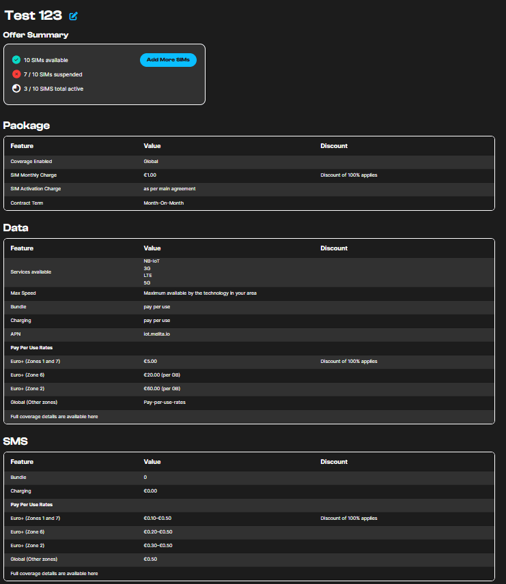Select the €20.00 (per GB) Zone 6 rate
Screen dimensions: 506x584
point(163,375)
